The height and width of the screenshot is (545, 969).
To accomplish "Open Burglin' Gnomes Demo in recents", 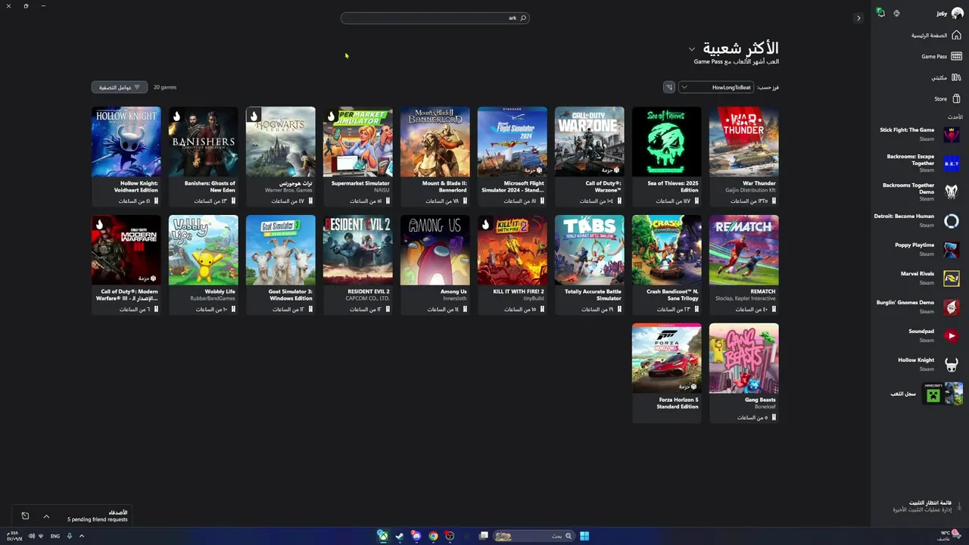I will tap(919, 307).
